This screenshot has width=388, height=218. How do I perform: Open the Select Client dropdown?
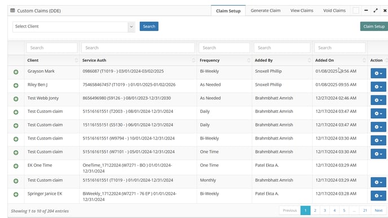(74, 27)
